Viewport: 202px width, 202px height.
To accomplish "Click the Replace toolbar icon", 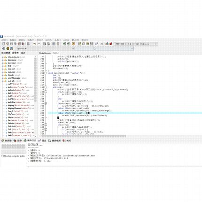I will [x=48, y=44].
